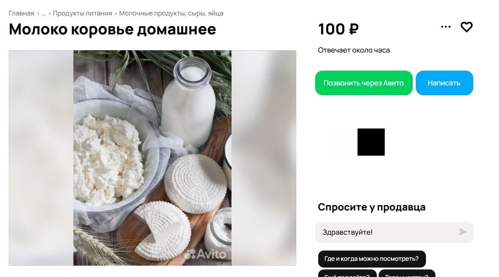Click the Спросите у продавца heading
Screen dimensions: 499x277
coord(372,207)
